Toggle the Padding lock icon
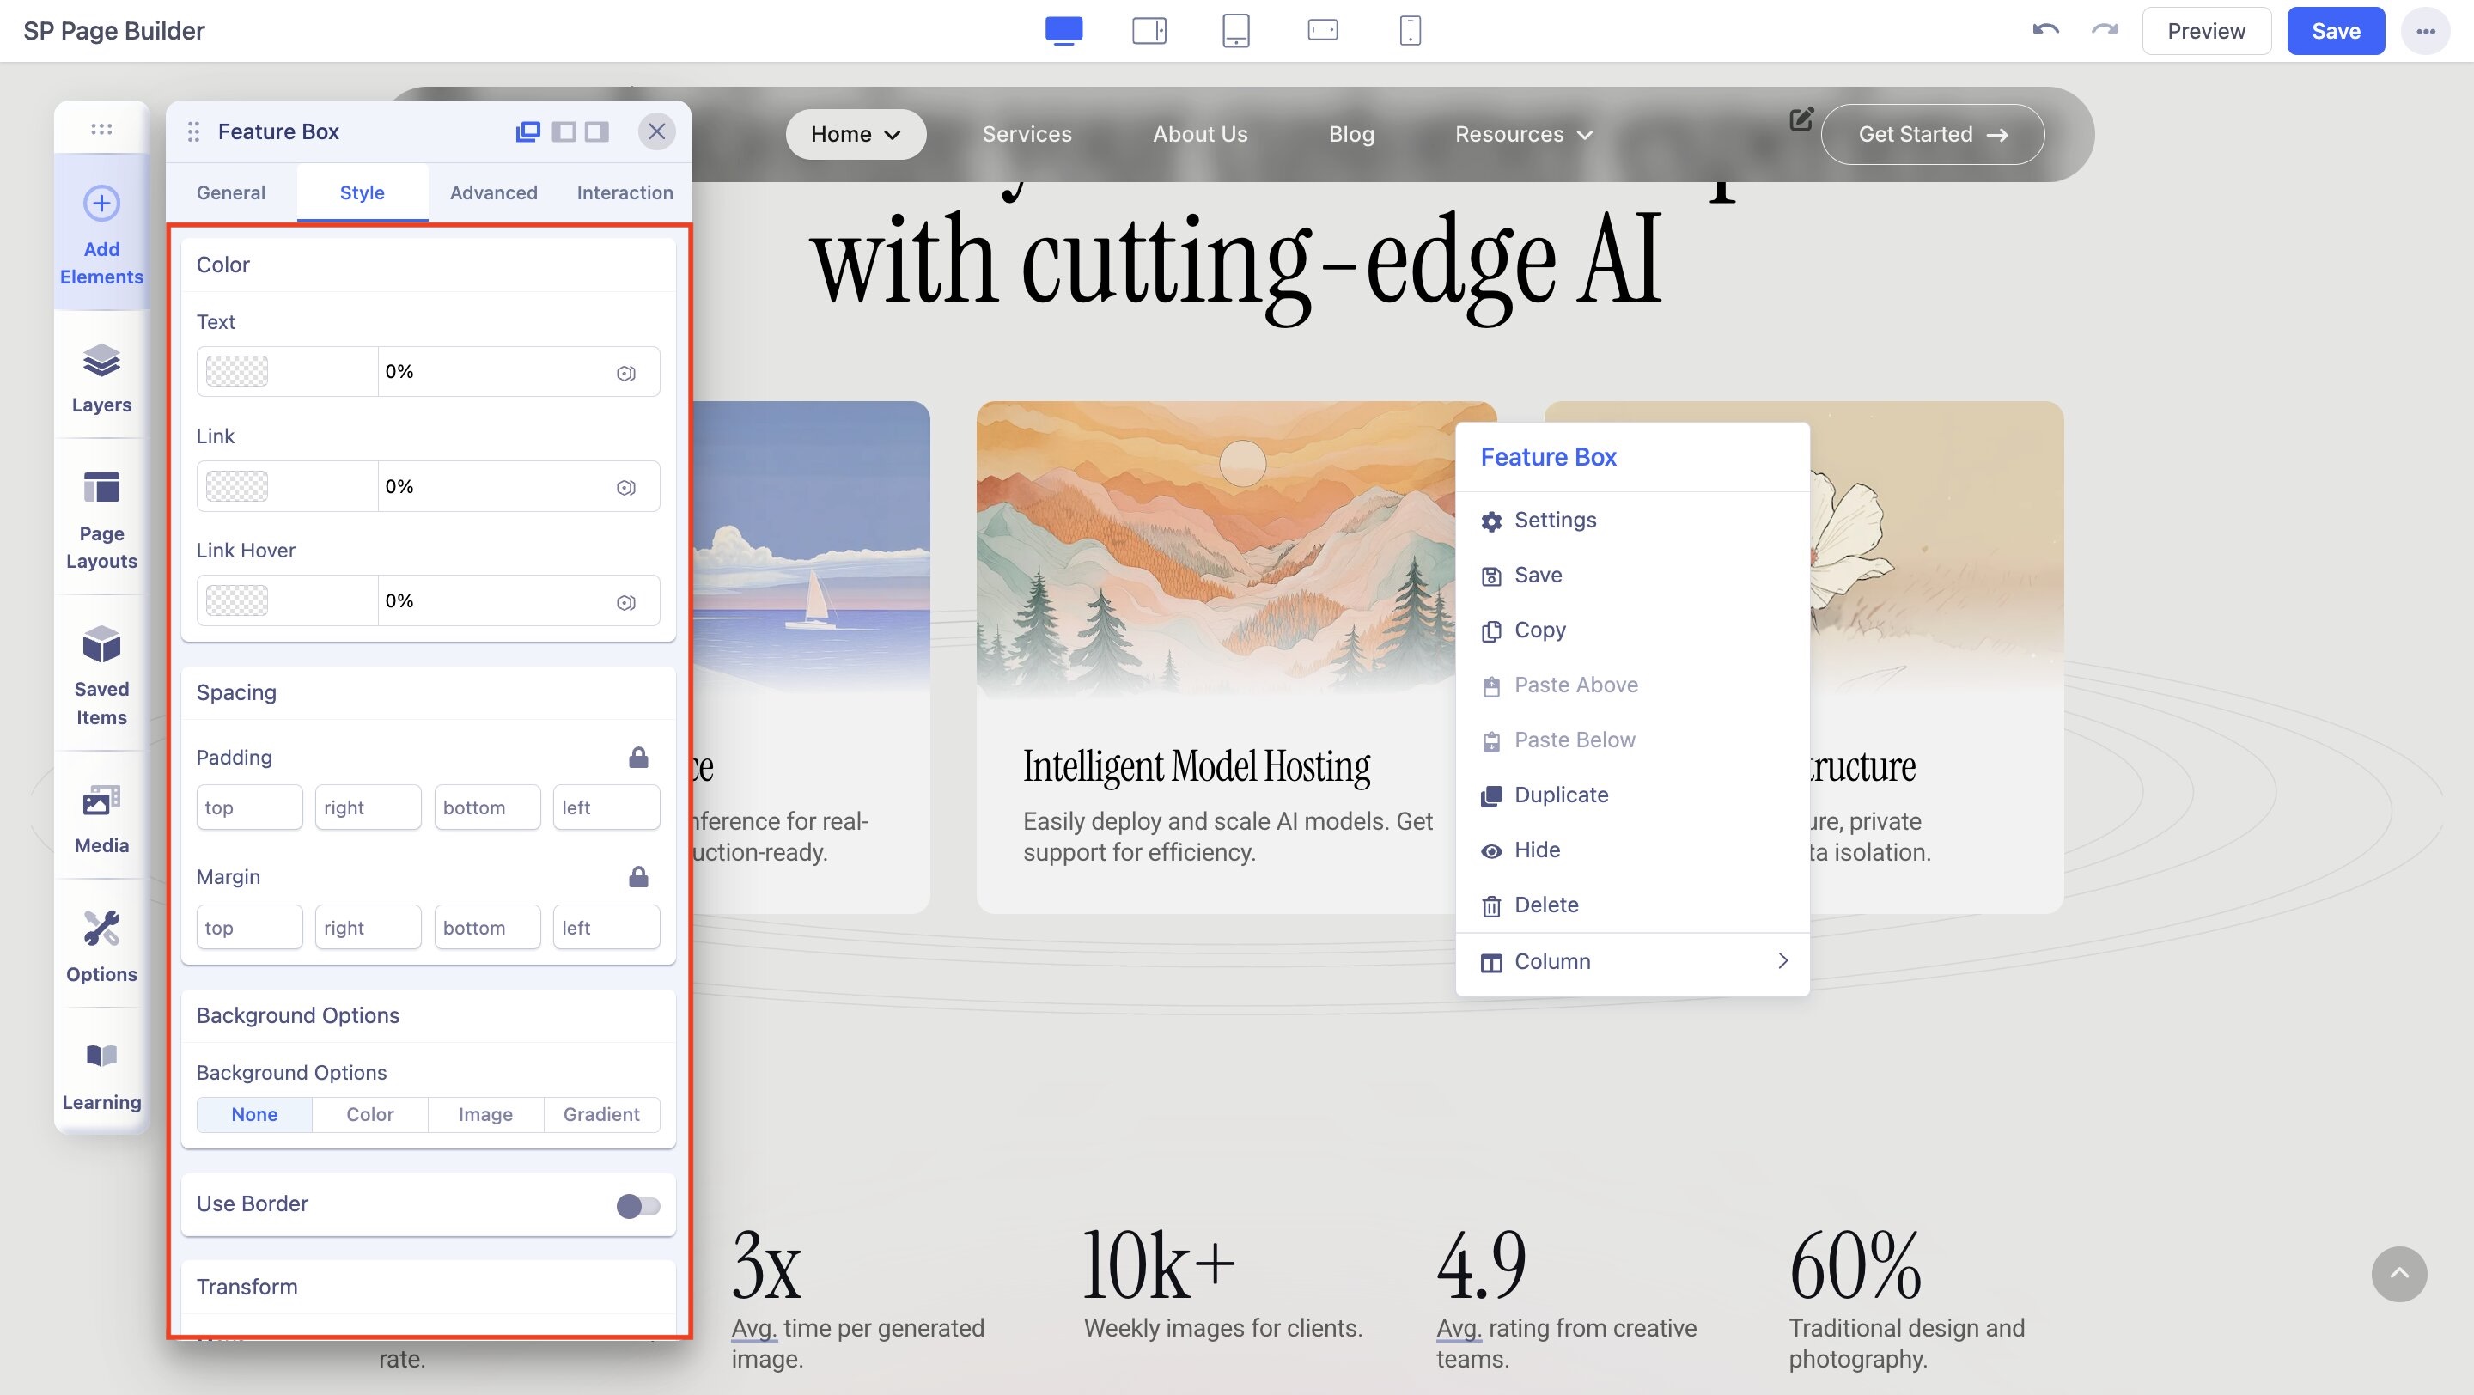The width and height of the screenshot is (2474, 1395). [637, 758]
